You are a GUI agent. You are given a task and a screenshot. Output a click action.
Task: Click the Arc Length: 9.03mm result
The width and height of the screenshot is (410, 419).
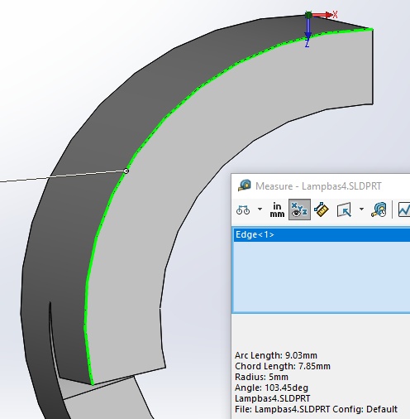[276, 355]
